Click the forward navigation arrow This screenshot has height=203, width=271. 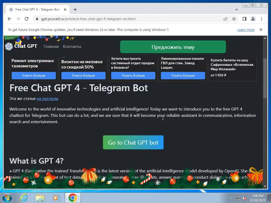tap(18, 19)
